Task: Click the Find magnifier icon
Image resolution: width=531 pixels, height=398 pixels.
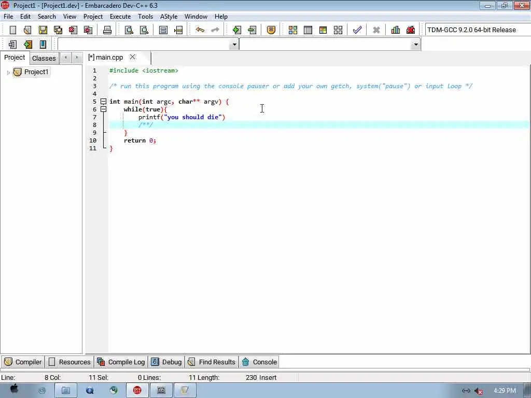Action: [x=129, y=30]
